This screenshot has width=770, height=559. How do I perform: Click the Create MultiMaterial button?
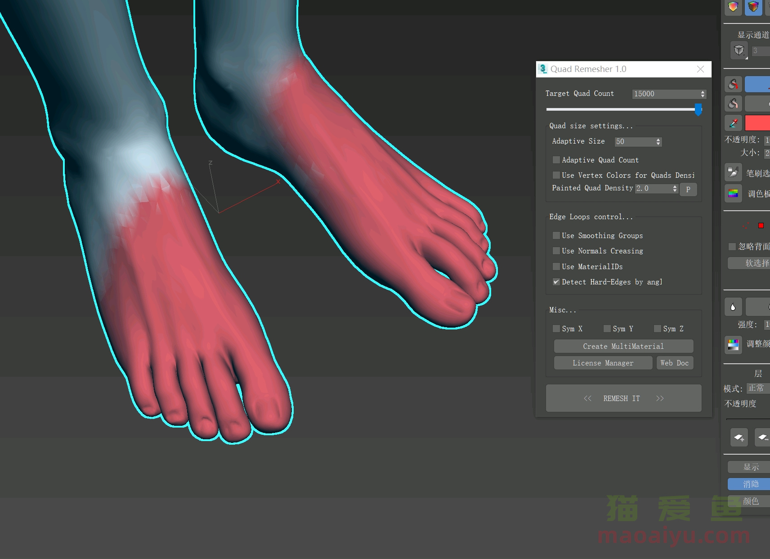[623, 346]
